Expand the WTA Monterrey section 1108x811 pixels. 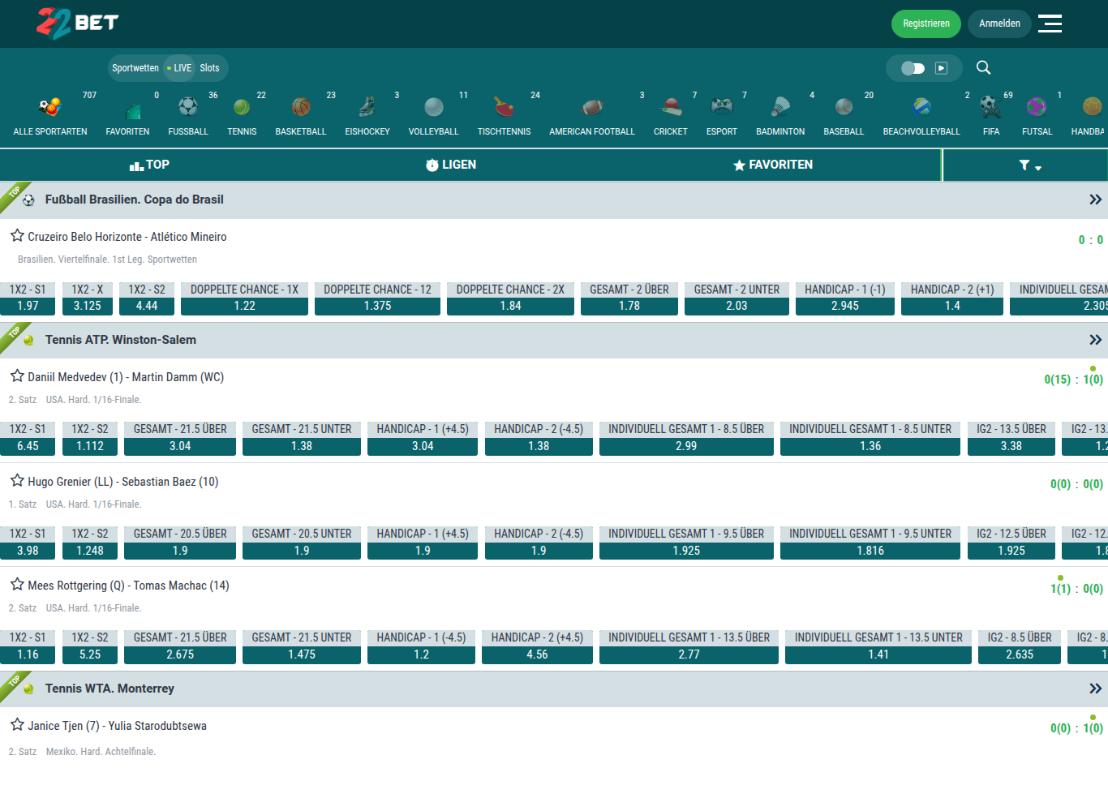[x=1095, y=689]
